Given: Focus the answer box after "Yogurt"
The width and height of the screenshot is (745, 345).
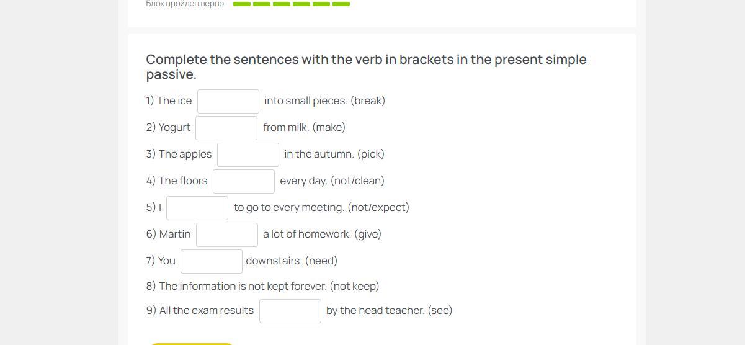Looking at the screenshot, I should tap(226, 128).
